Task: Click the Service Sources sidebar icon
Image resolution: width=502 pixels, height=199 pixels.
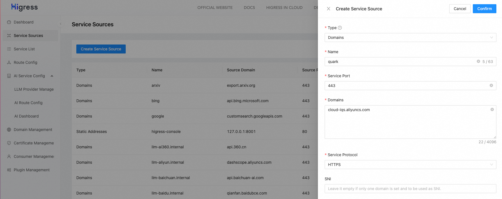Action: [x=9, y=36]
